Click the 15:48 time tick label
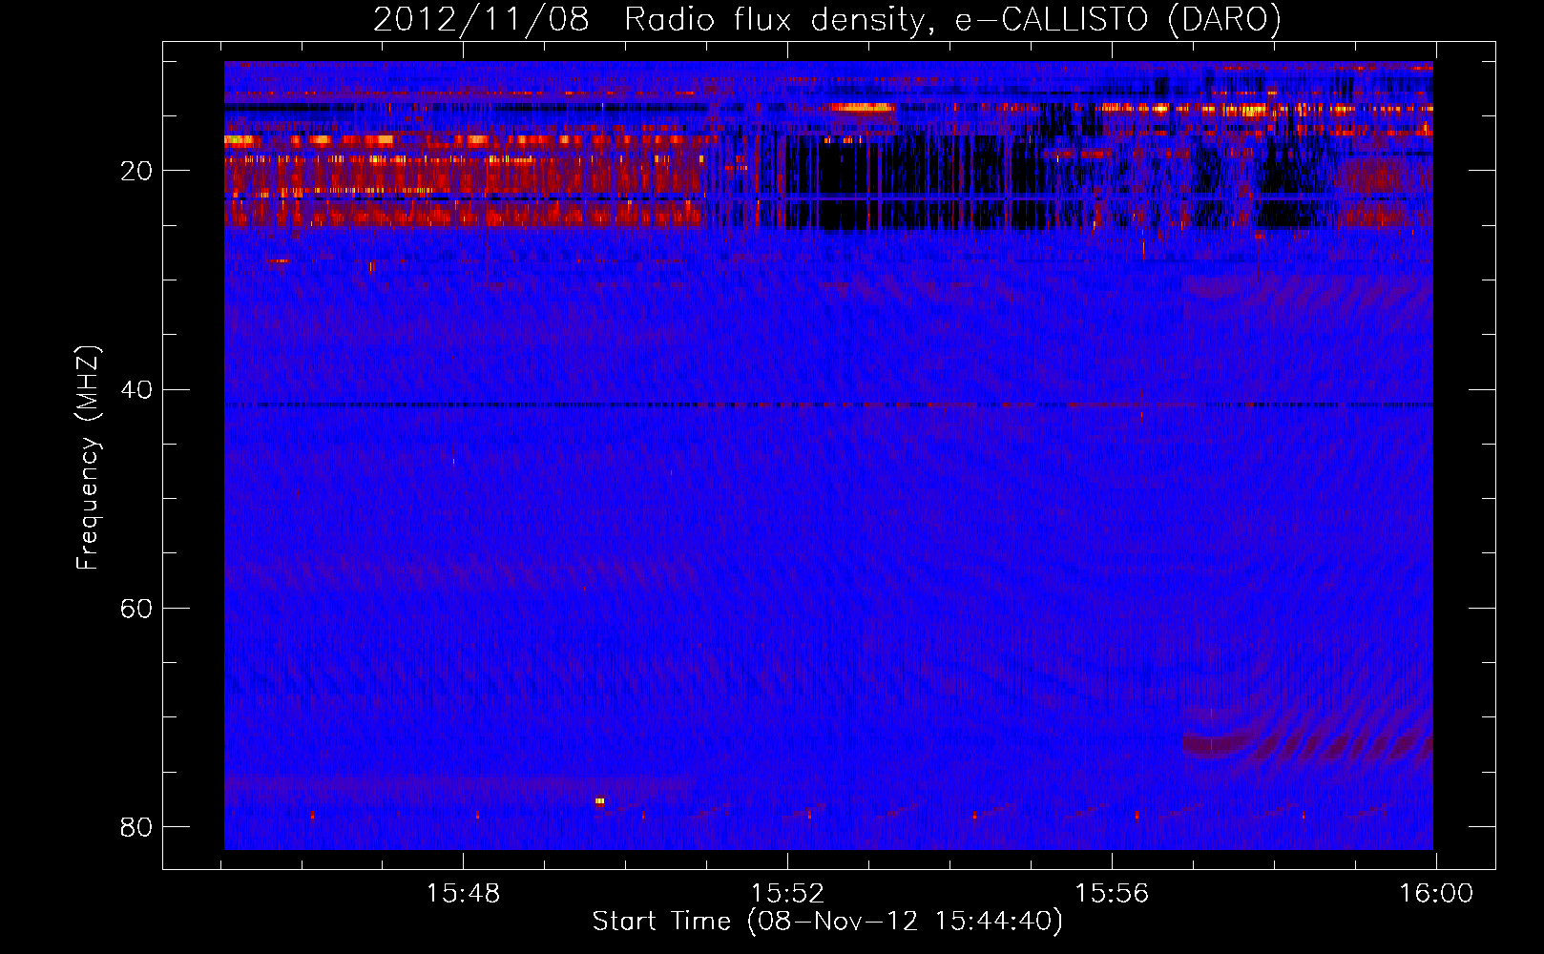 [463, 894]
